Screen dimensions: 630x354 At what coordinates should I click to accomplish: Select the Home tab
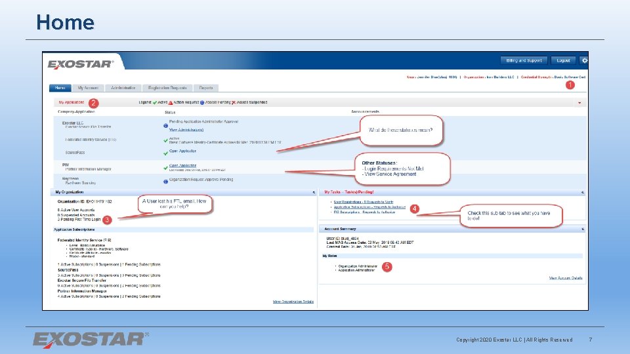pyautogui.click(x=60, y=88)
